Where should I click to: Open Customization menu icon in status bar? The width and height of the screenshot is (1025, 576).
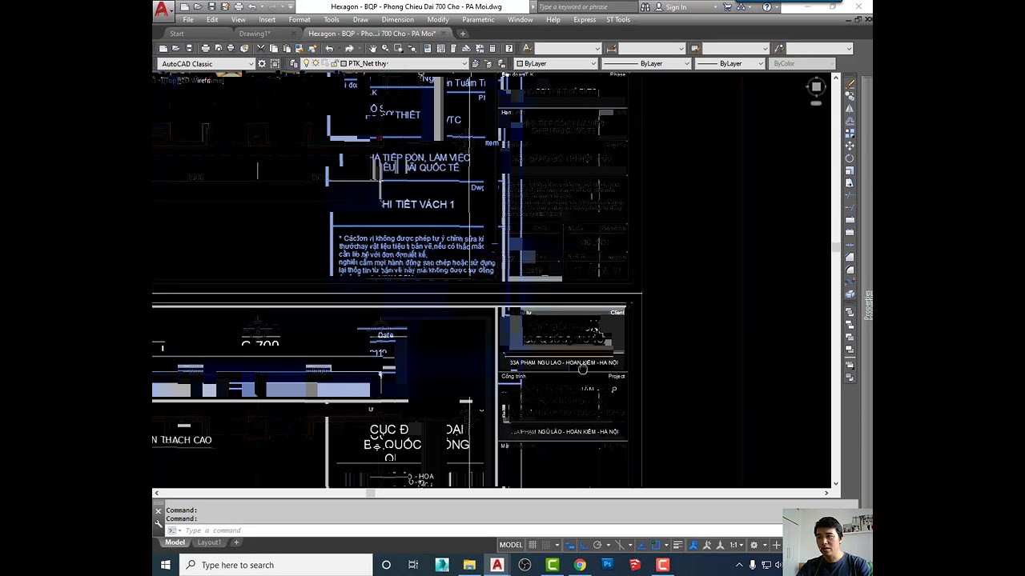tap(776, 545)
